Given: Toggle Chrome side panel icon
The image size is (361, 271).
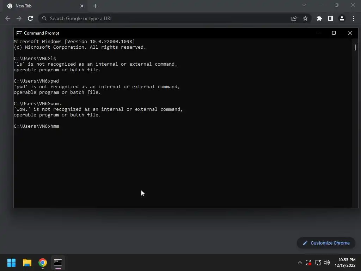Looking at the screenshot, I should tap(330, 18).
